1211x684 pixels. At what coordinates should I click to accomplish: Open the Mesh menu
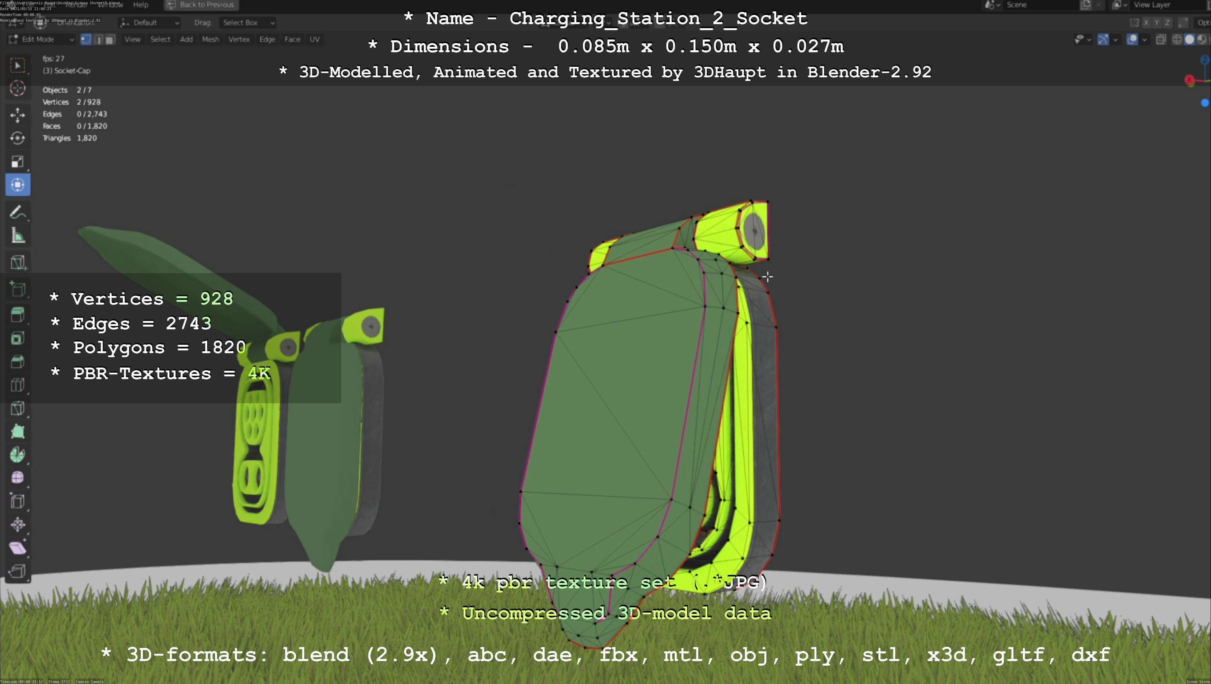(x=211, y=39)
